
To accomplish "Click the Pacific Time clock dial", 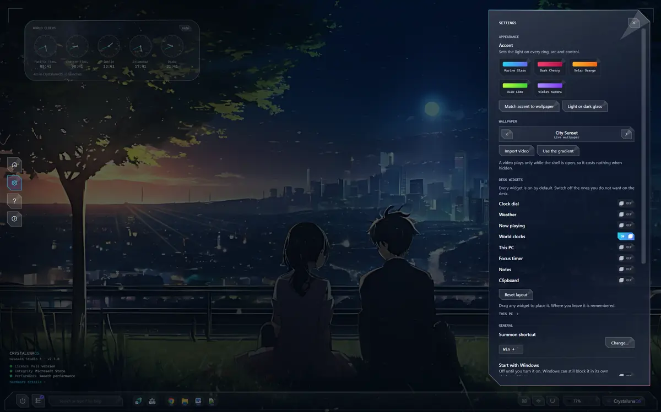I will click(x=46, y=46).
